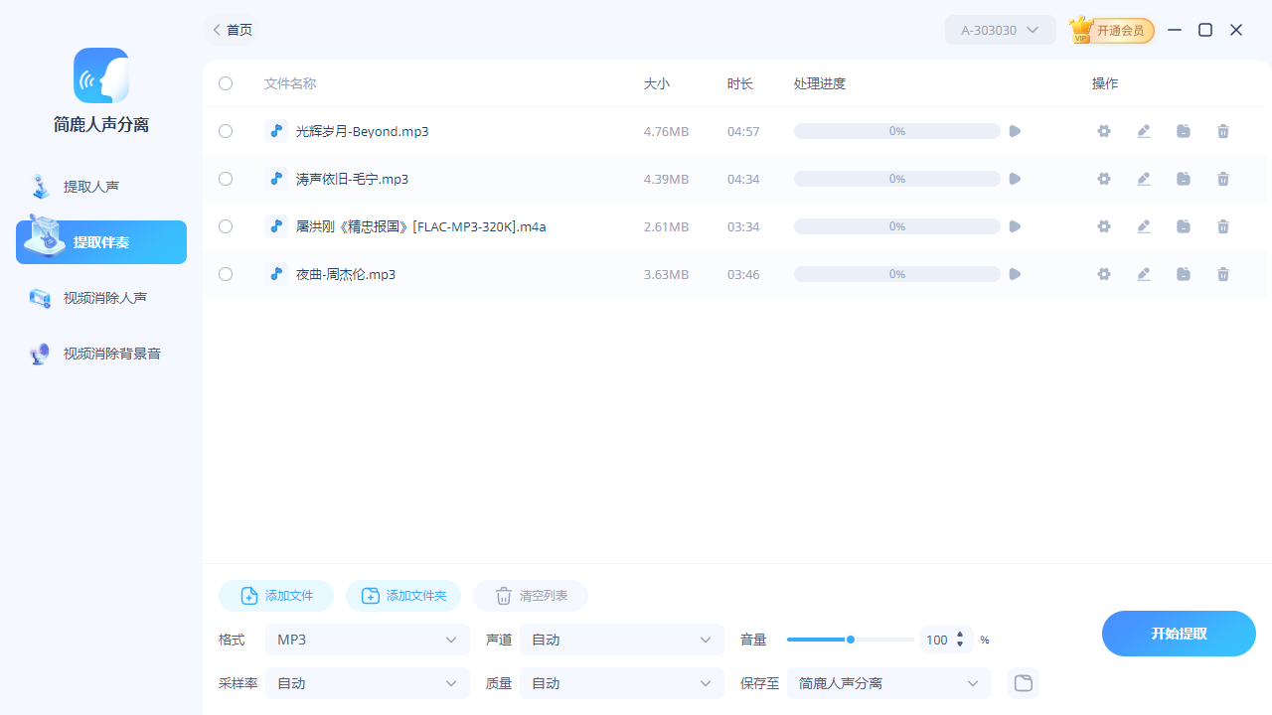Check the select-all checkbox in header row
The height and width of the screenshot is (715, 1272).
(x=225, y=83)
